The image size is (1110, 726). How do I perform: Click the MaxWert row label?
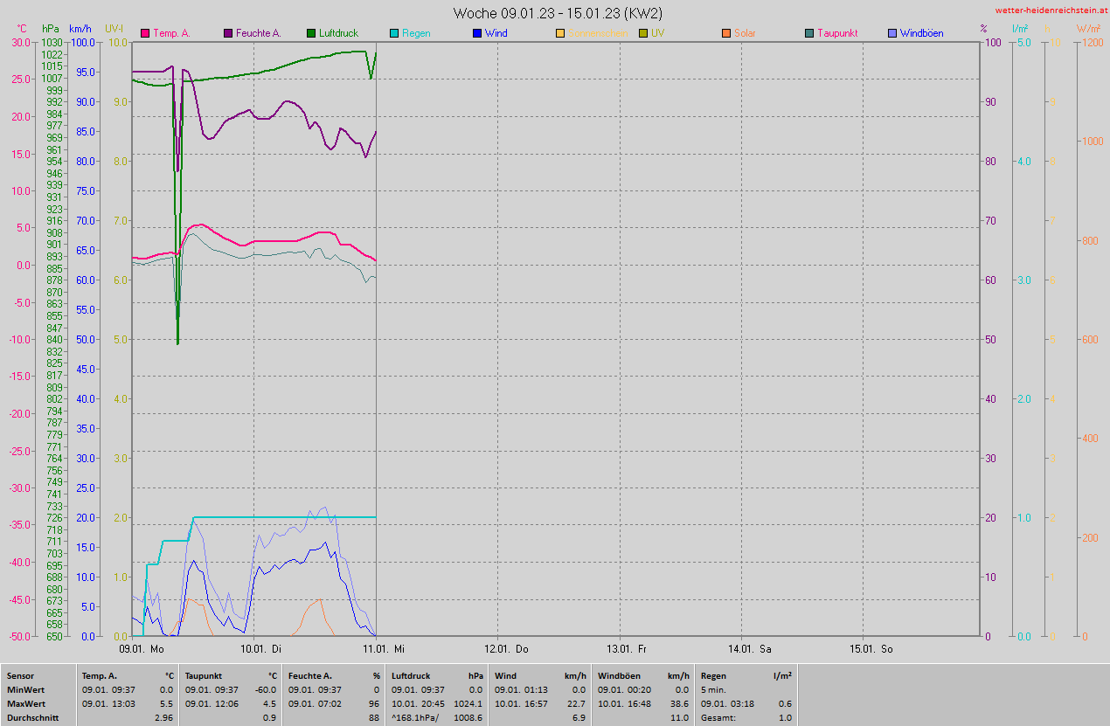(x=26, y=703)
